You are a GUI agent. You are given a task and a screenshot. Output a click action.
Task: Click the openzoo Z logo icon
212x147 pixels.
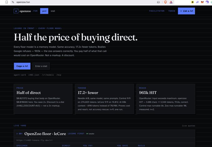pos(16,11)
